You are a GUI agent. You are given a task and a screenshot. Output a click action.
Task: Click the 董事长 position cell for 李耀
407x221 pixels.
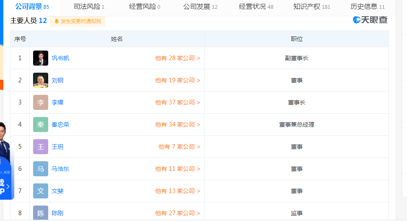click(296, 102)
